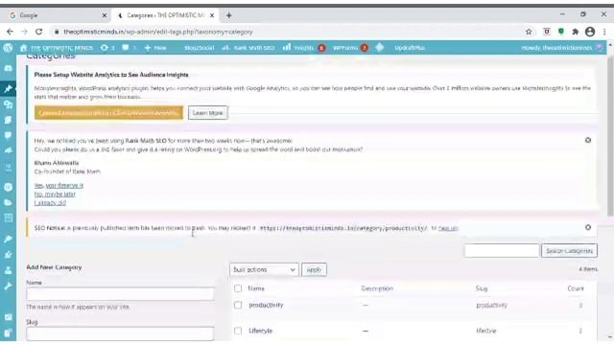Viewport: 614px width, 345px height.
Task: Click the redirect link in SEO Notice
Action: point(448,228)
